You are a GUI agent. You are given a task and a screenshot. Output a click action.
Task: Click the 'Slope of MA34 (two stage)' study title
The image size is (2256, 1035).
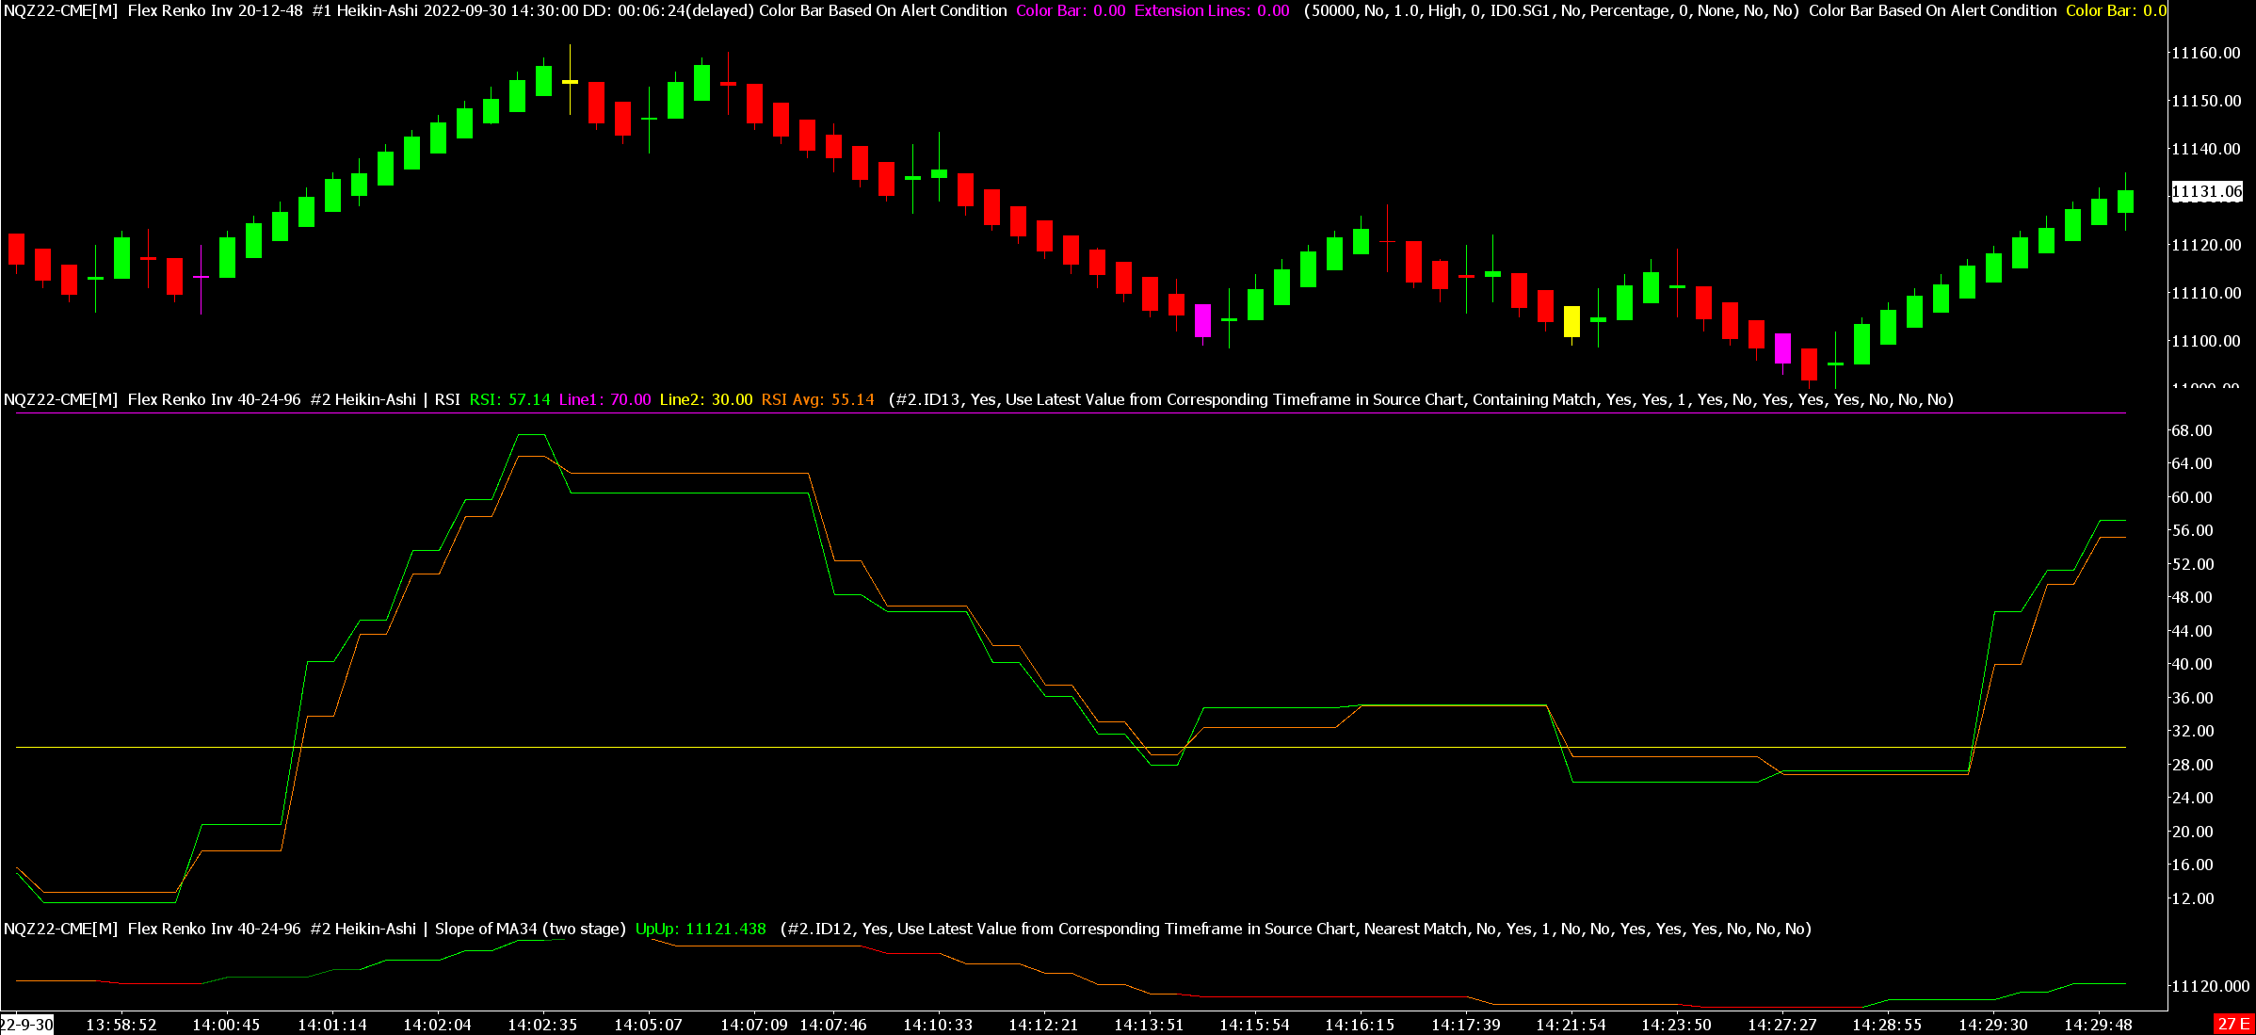pyautogui.click(x=529, y=929)
